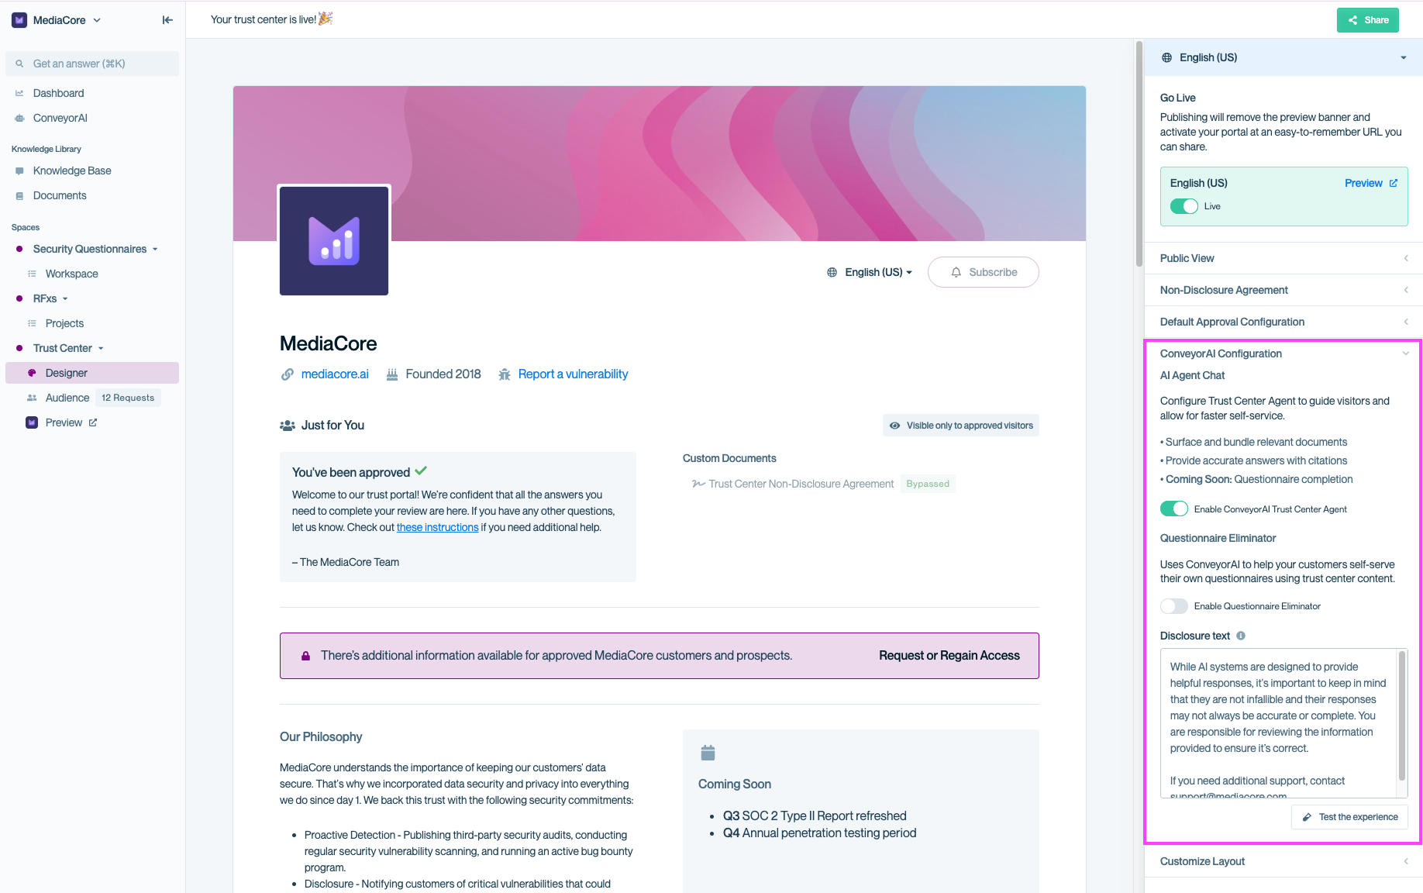Expand Default Approval Configuration section

click(1283, 322)
